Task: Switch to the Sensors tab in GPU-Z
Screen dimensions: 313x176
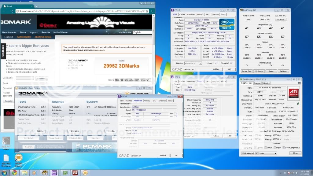Action: pyautogui.click(x=257, y=83)
